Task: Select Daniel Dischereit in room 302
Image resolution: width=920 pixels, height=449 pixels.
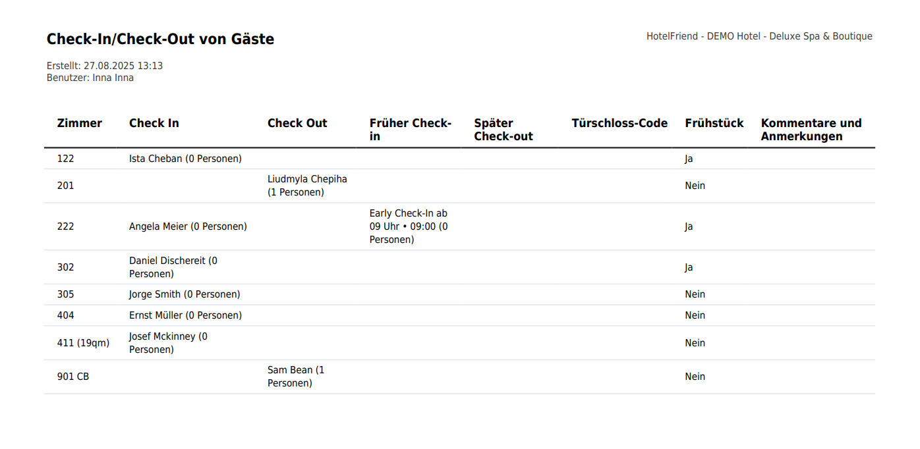Action: (173, 267)
